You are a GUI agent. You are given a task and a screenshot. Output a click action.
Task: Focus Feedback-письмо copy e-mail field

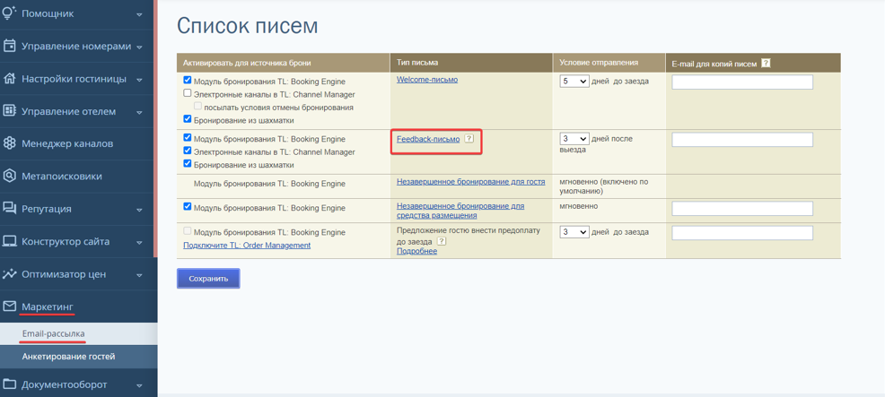(742, 140)
